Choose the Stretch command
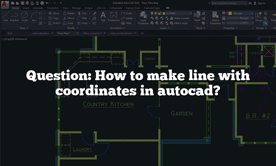Image resolution: width=276 pixels, height=166 pixels. 54,23
